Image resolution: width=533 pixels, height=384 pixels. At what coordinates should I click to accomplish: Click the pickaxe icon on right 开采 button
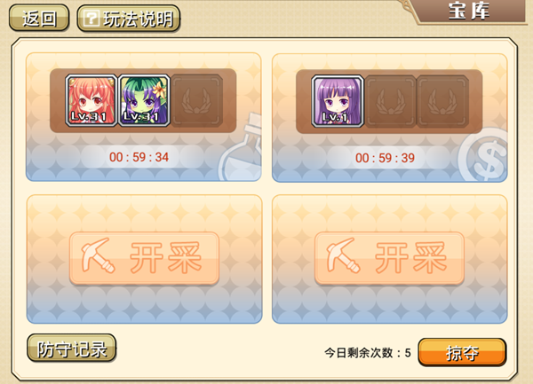click(343, 255)
